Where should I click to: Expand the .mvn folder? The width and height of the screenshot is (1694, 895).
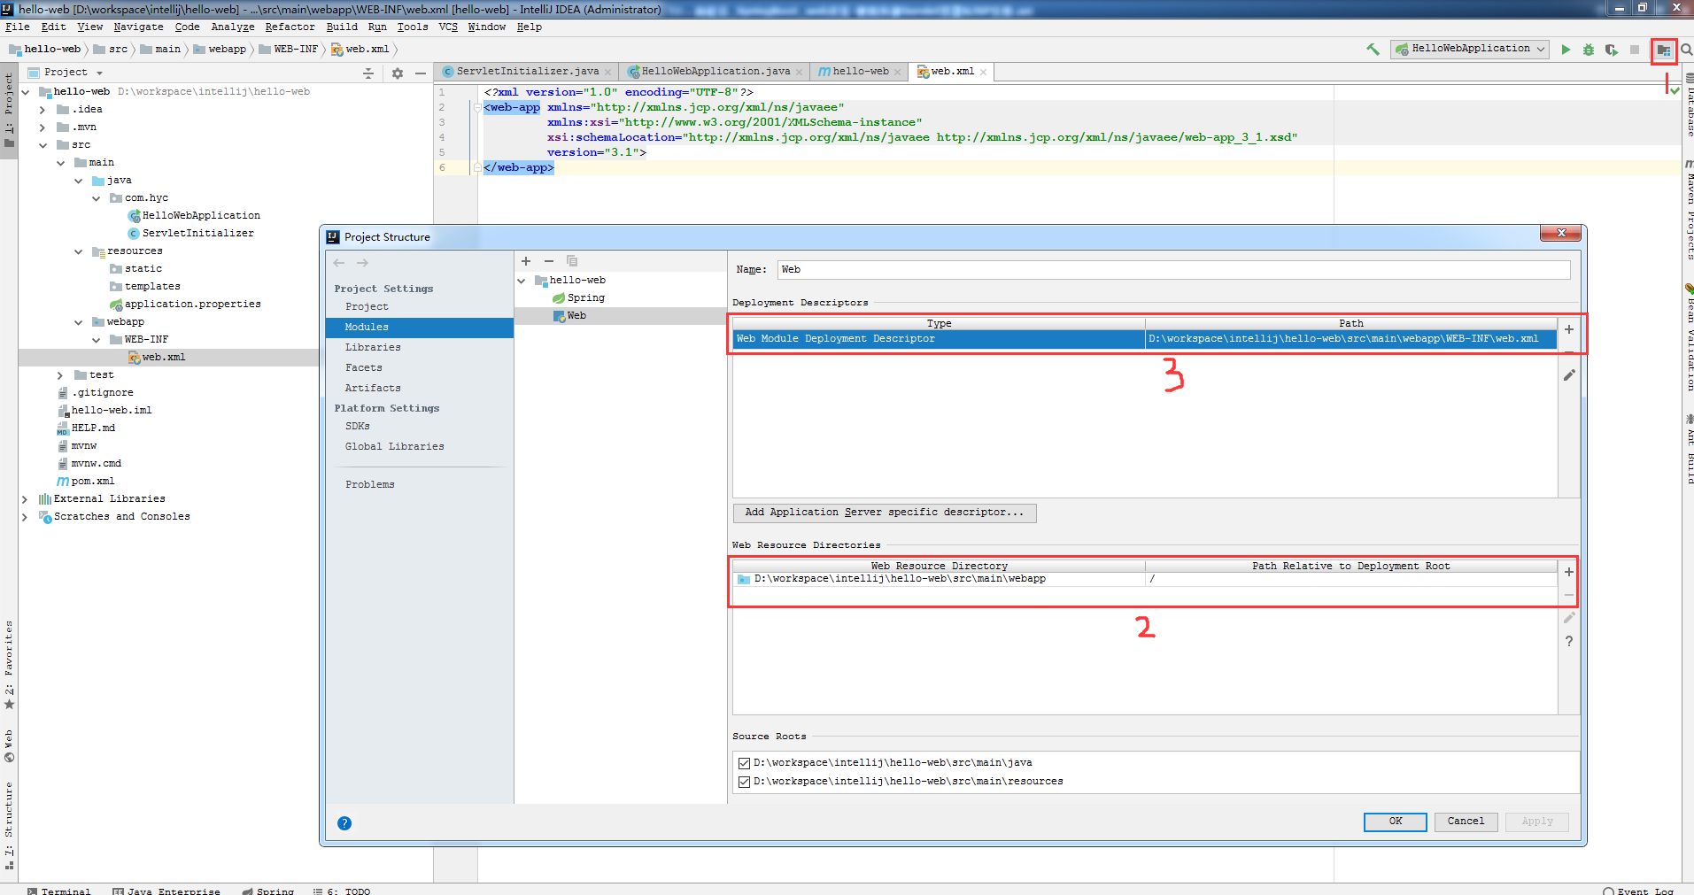pyautogui.click(x=43, y=127)
